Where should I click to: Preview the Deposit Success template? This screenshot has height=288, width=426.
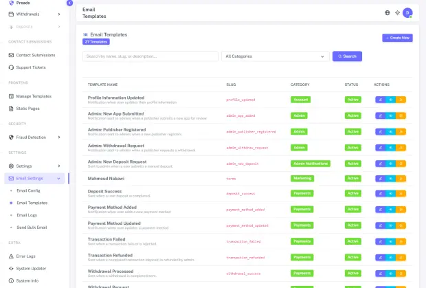pos(391,193)
